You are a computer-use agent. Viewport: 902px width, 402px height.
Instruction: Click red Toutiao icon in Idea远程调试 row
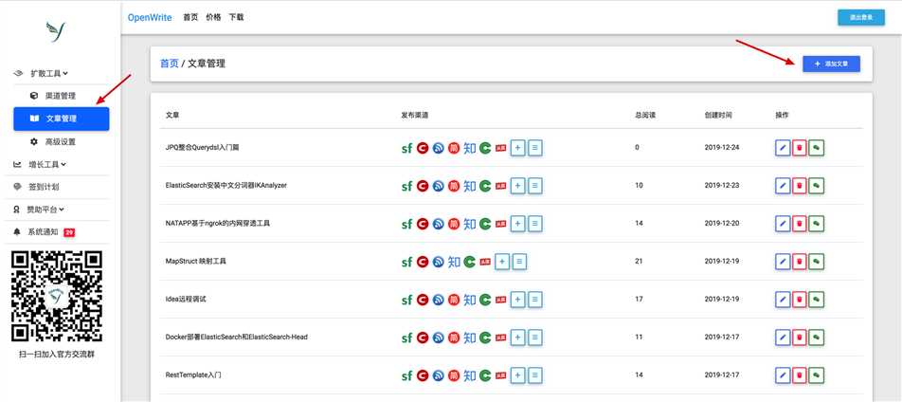[500, 300]
